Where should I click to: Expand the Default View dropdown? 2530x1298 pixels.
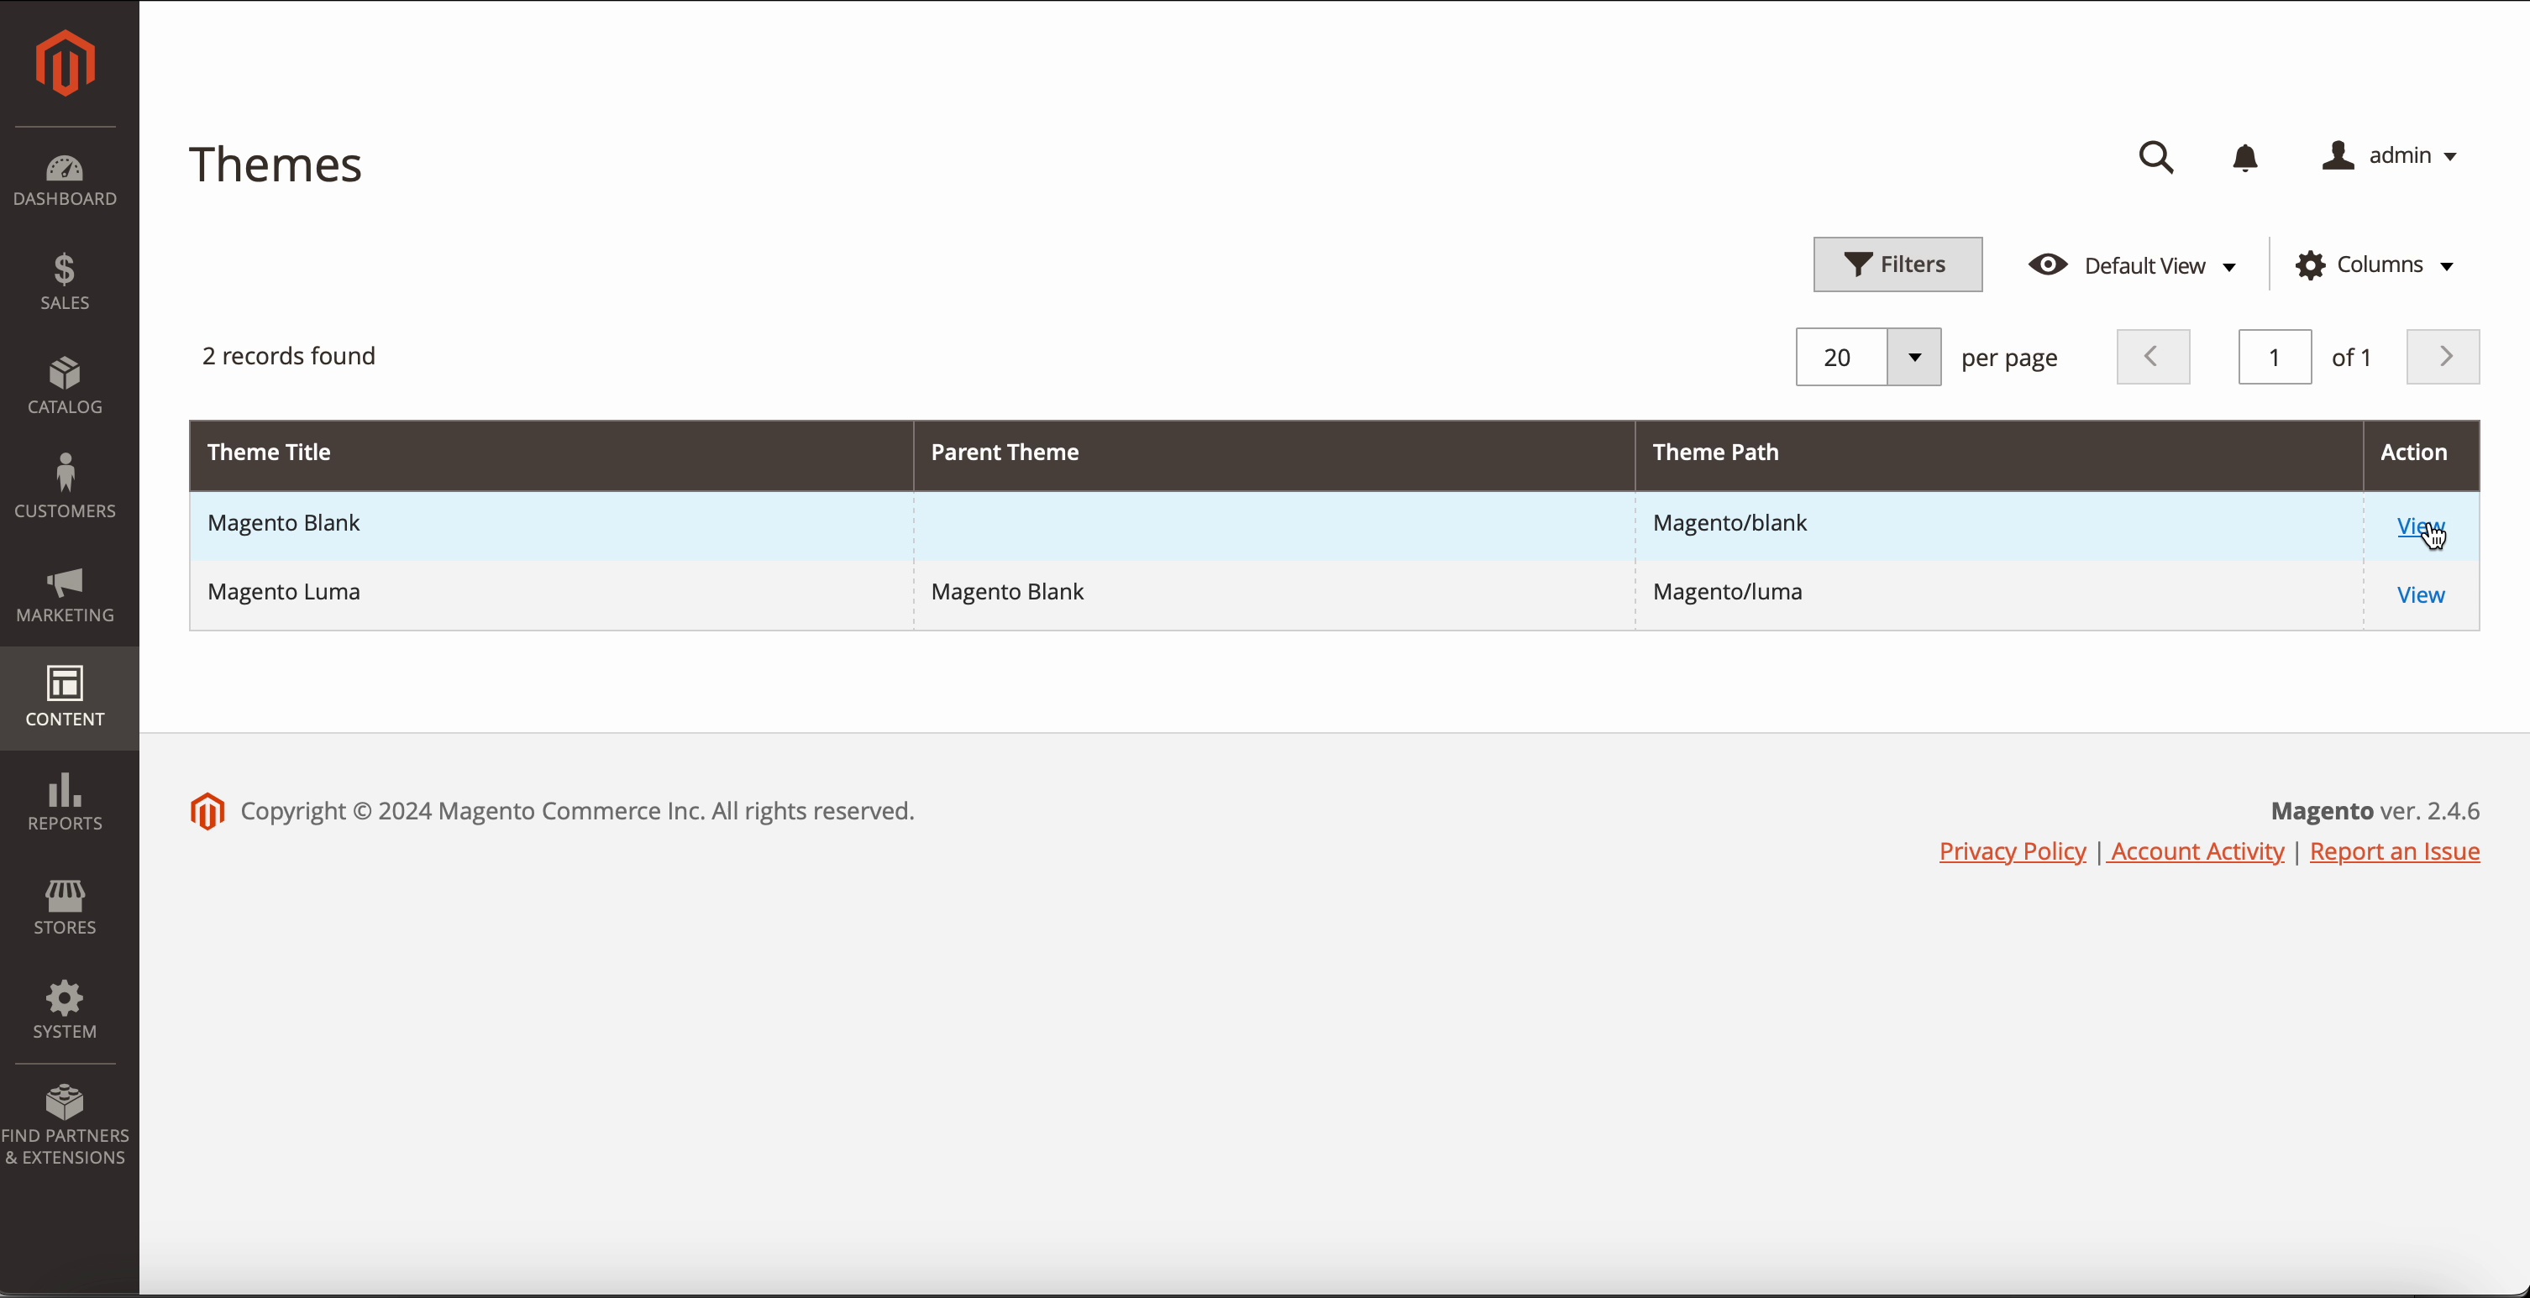pos(2134,265)
